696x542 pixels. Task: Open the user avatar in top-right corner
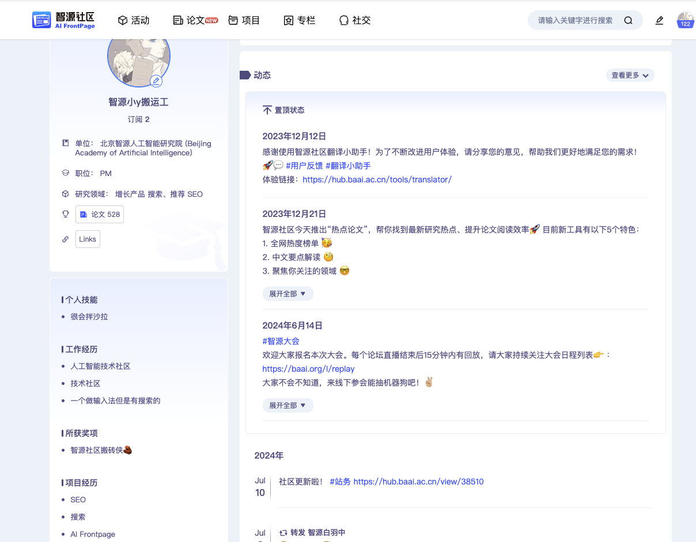click(685, 20)
